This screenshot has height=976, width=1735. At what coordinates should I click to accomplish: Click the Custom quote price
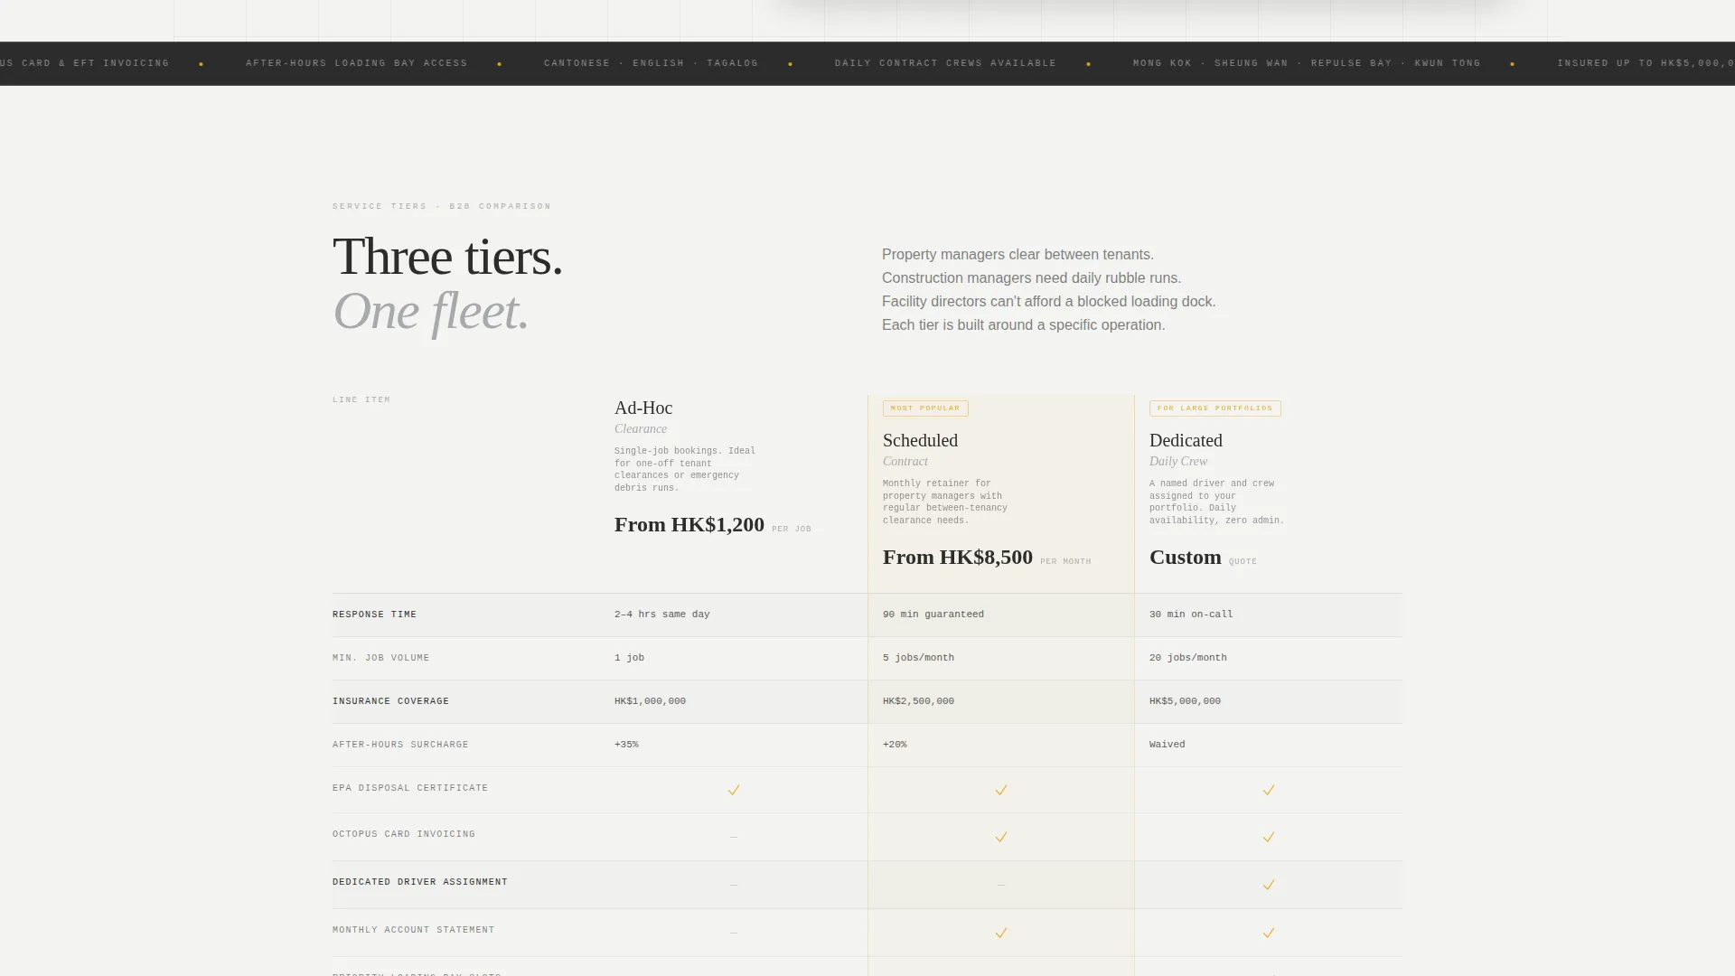pyautogui.click(x=1186, y=558)
